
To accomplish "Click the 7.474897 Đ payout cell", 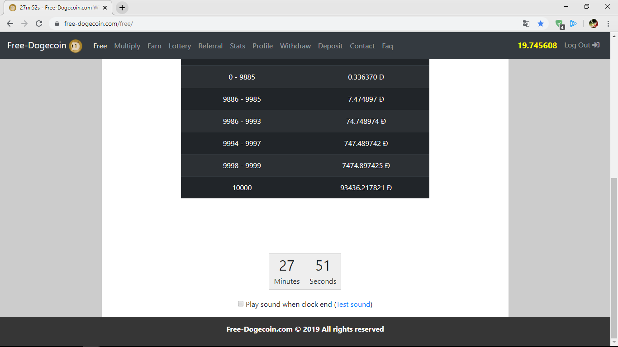I will (366, 99).
